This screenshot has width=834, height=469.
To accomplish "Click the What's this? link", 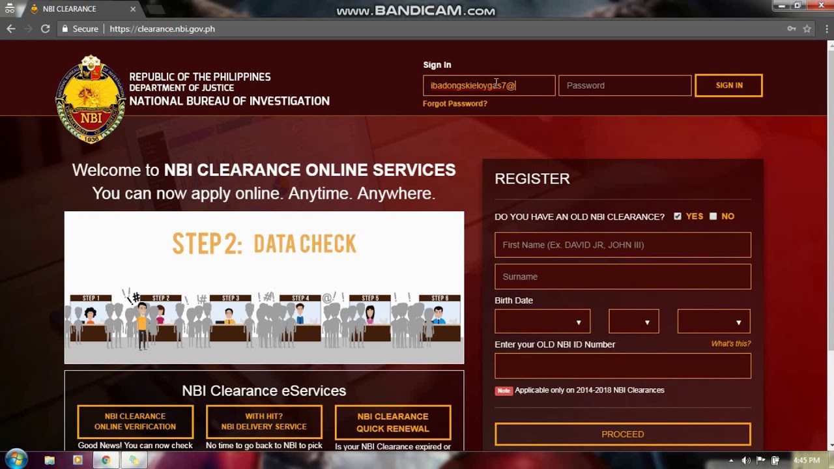I will click(x=731, y=344).
